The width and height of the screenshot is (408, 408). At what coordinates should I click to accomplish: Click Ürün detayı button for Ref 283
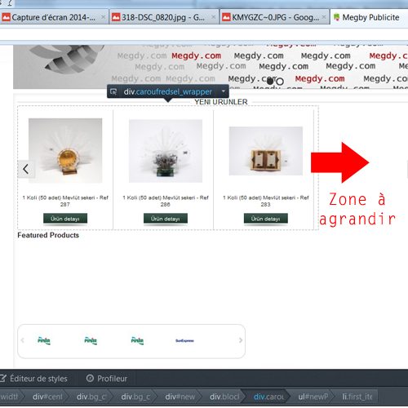(x=266, y=219)
